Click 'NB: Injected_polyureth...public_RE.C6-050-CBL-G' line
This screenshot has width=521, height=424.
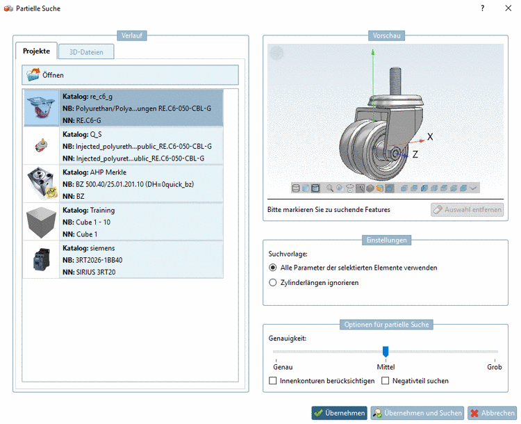pyautogui.click(x=137, y=147)
